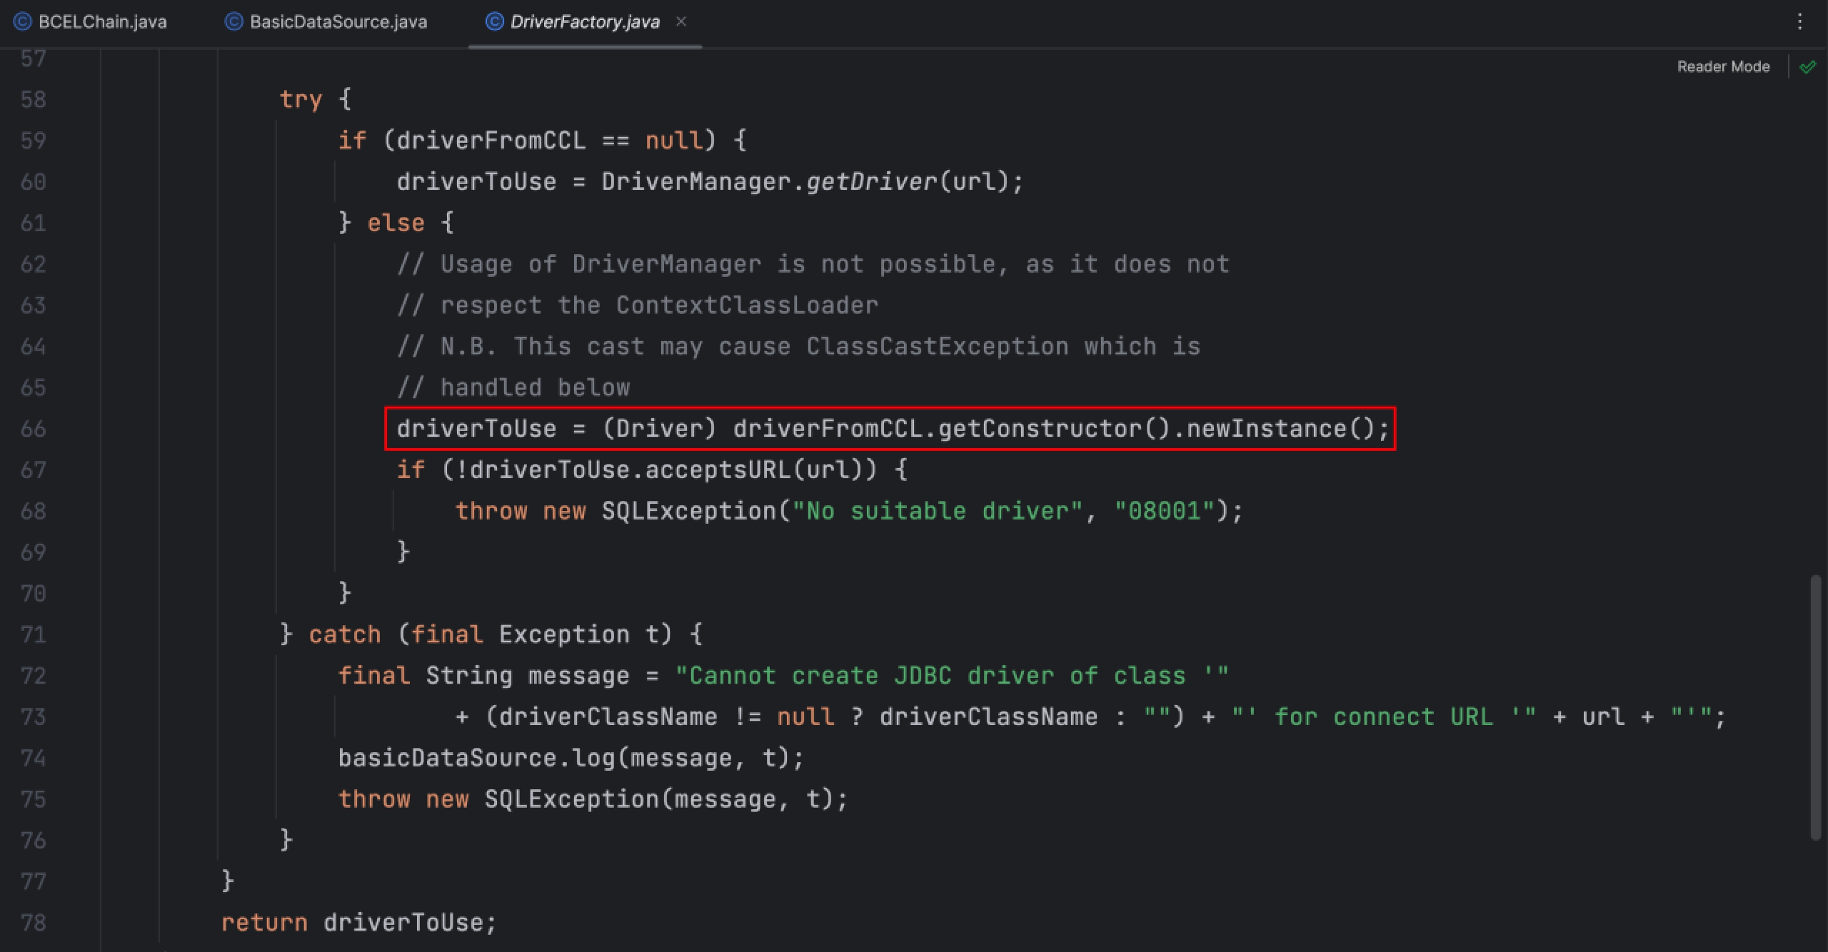Viewport: 1828px width, 952px height.
Task: Click line number 58 in the gutter
Action: pos(34,99)
